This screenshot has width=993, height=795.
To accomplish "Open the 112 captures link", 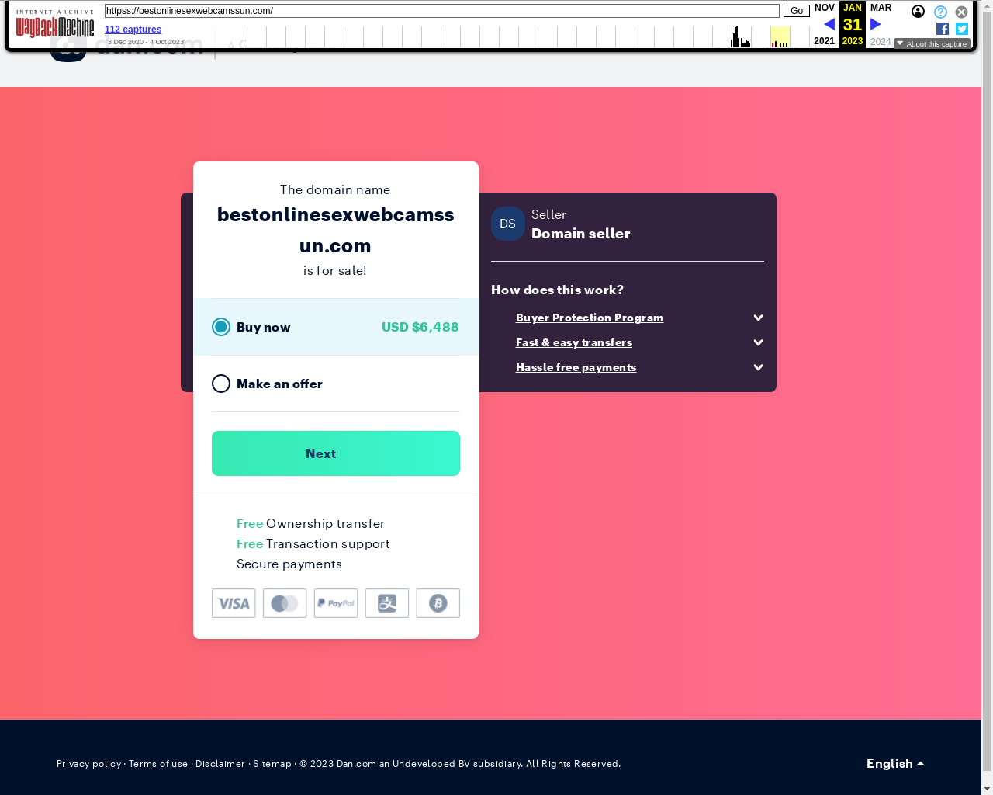I will point(133,30).
